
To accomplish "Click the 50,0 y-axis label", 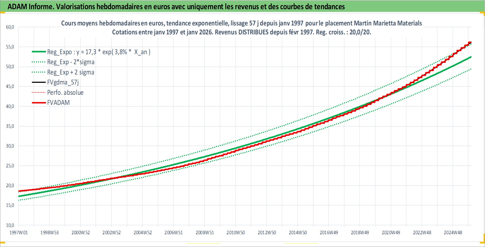I will pos(10,67).
